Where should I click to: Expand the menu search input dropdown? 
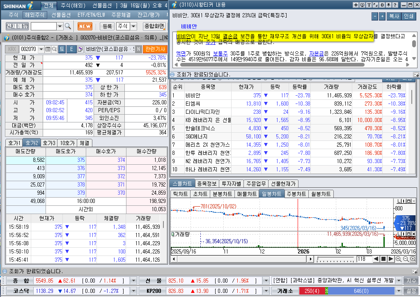[x=60, y=26]
